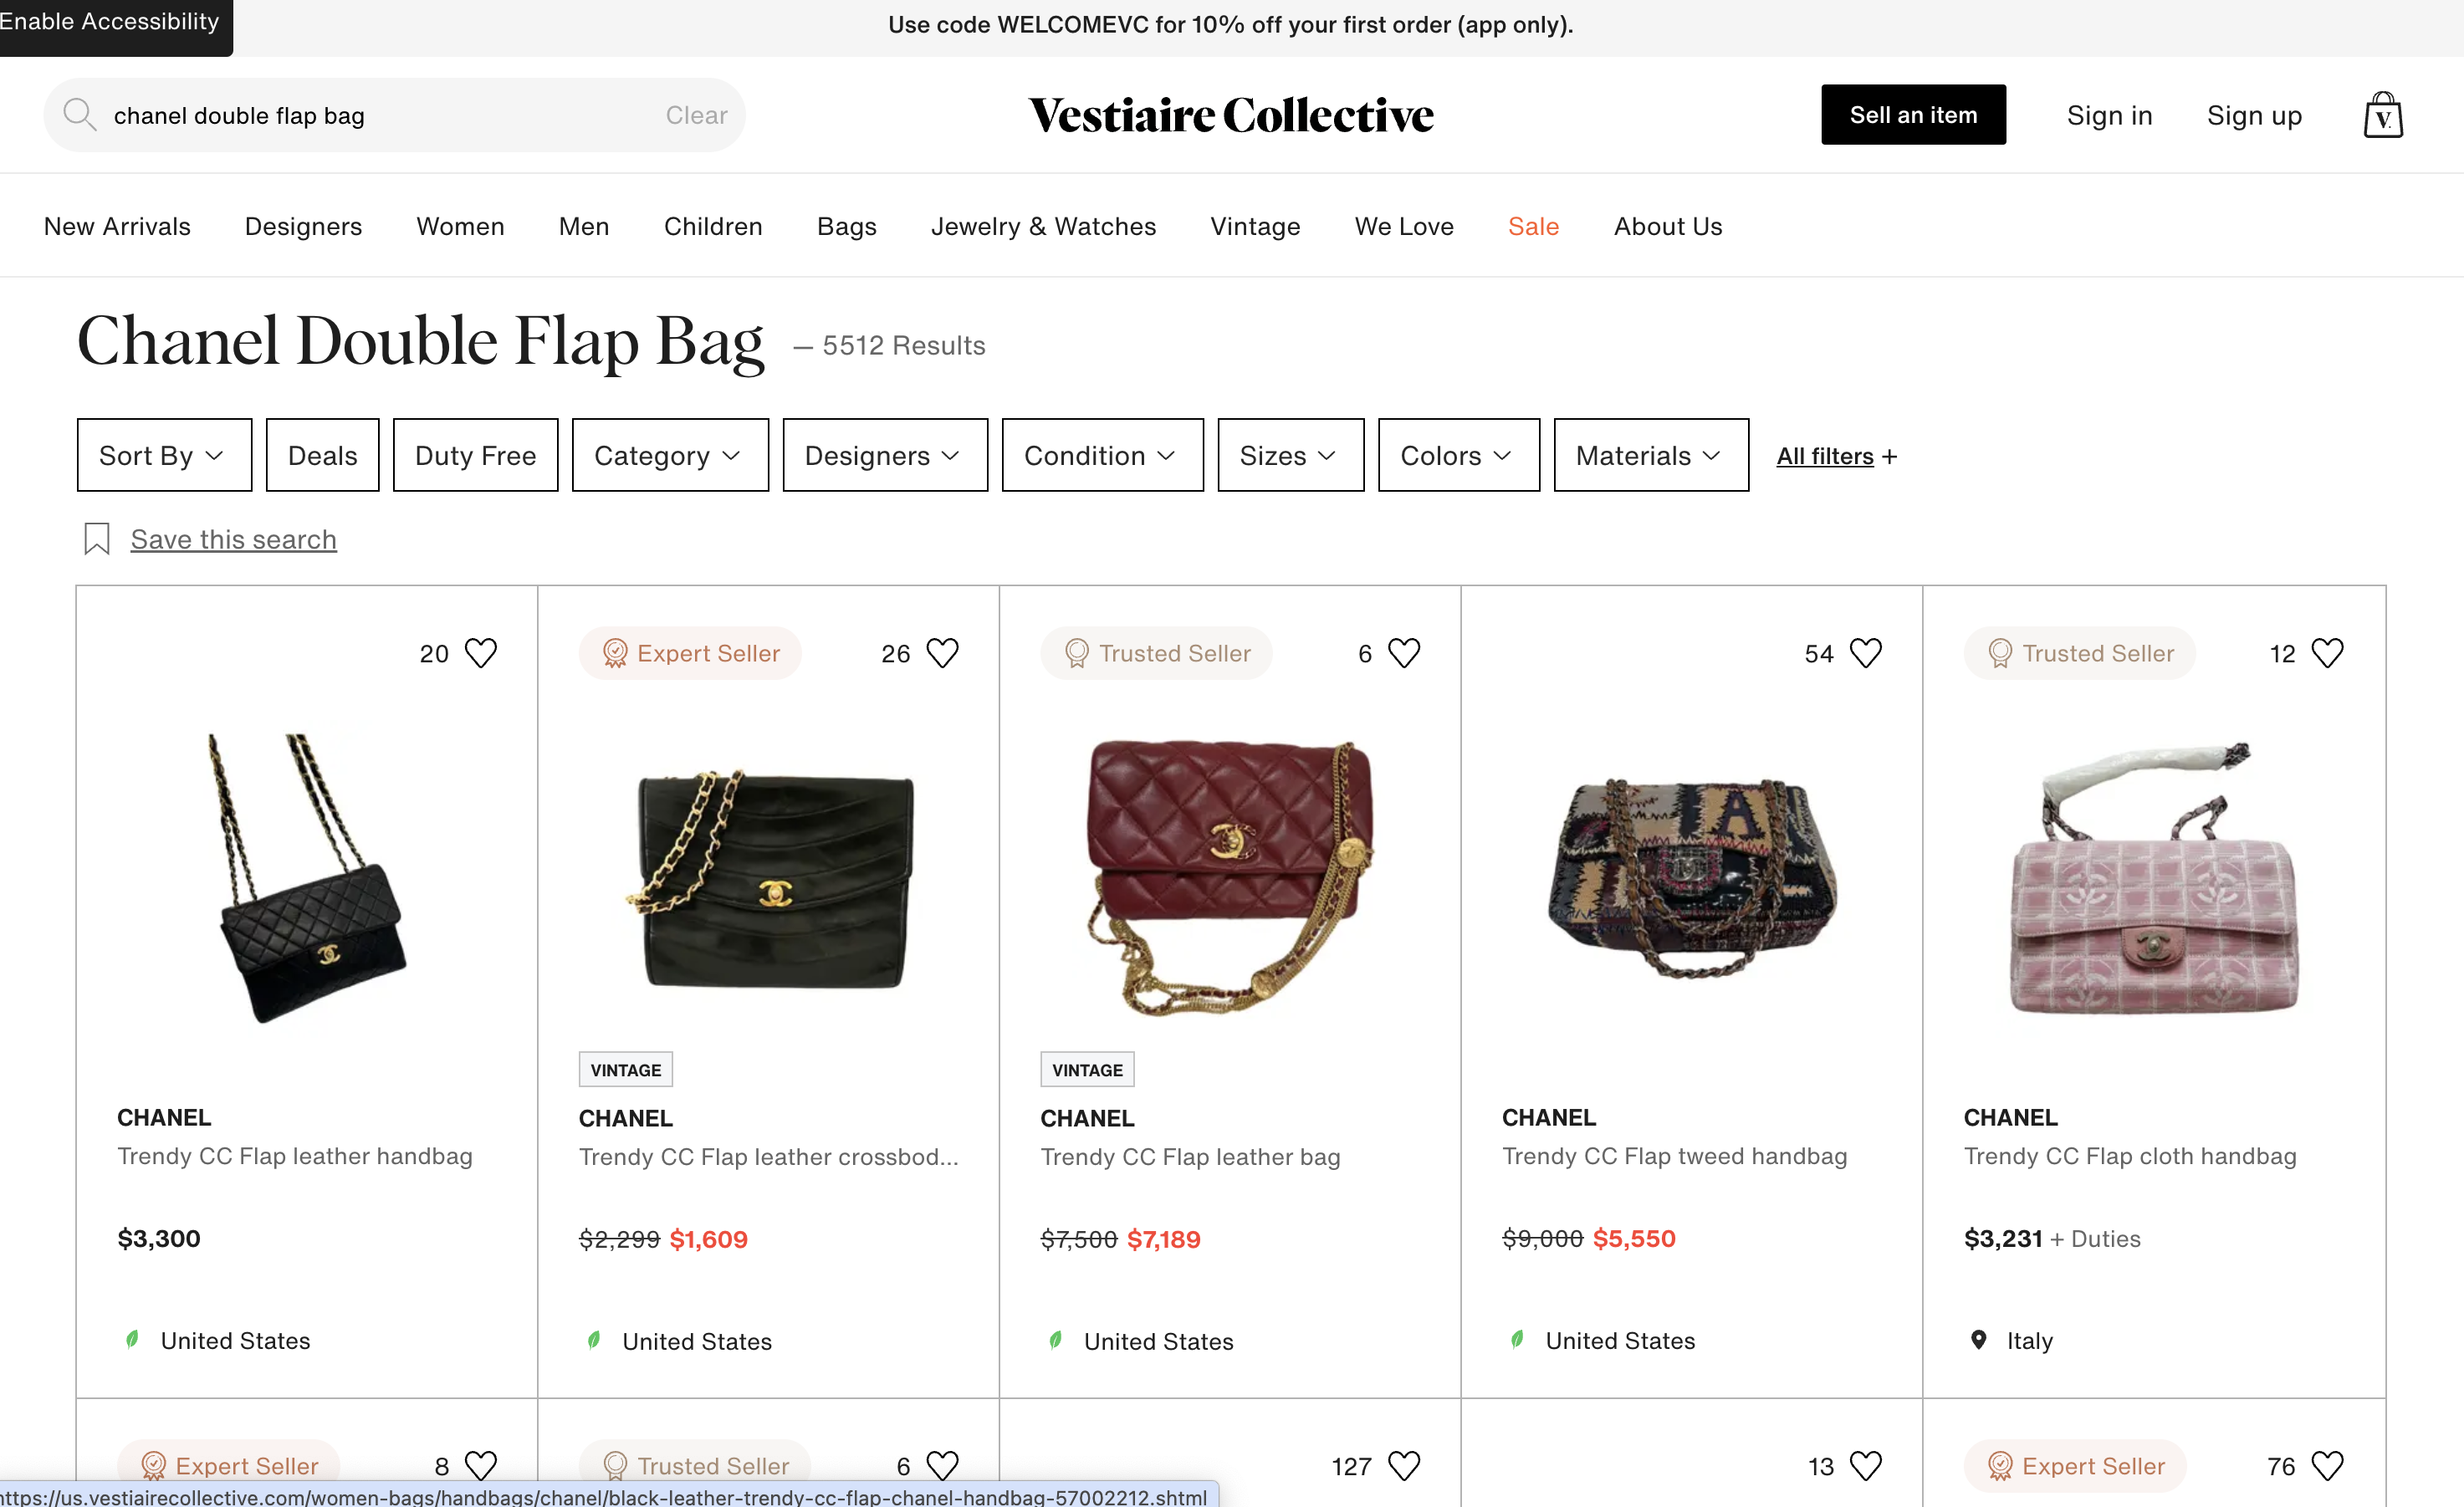Click the Save this search bookmark icon
Screen dimensions: 2464x1507
pyautogui.click(x=97, y=539)
